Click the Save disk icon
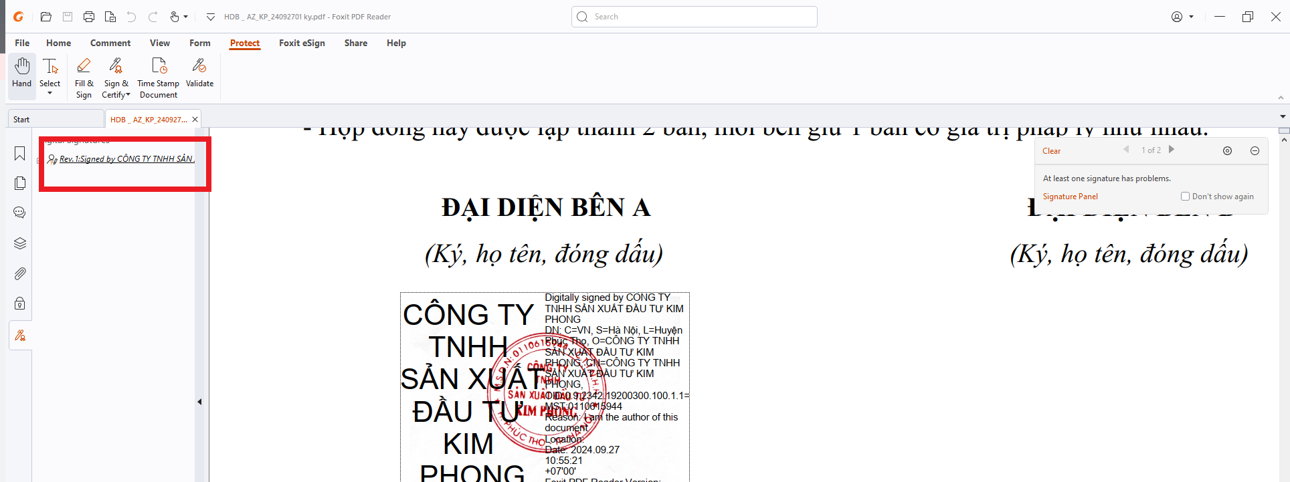Screen dimensions: 1290x482 tap(68, 17)
